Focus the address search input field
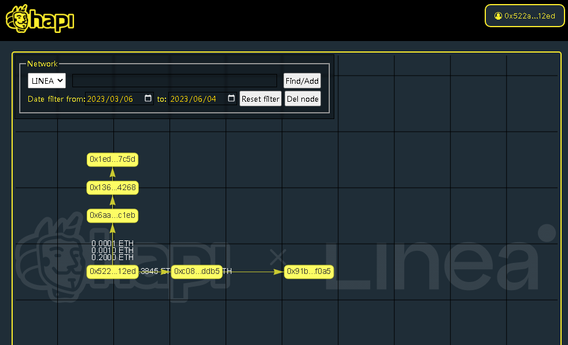The image size is (568, 345). click(175, 81)
